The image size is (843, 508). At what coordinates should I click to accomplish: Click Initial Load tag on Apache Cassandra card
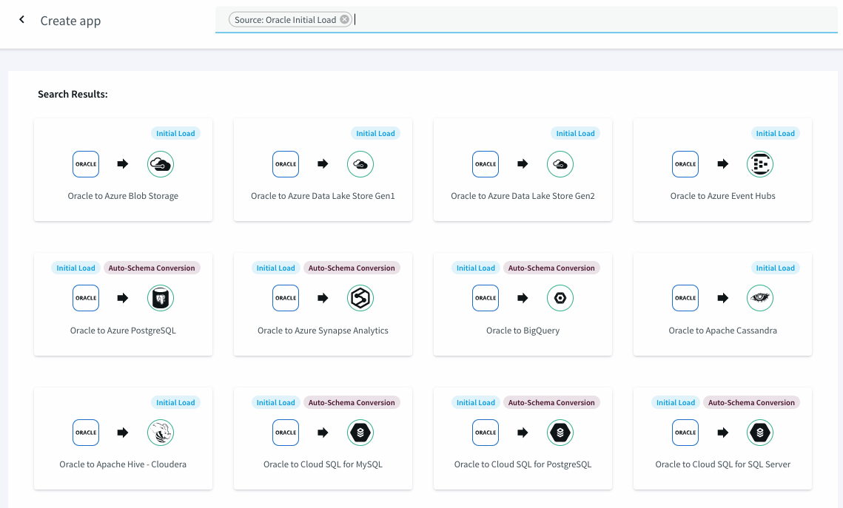point(775,268)
